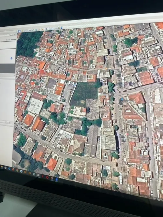
Task: Start the Record a Tour tool
Action: (33, 30)
